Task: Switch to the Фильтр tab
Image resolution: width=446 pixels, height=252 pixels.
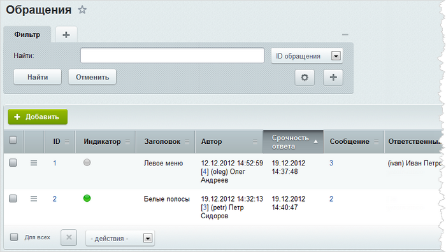Action: [x=27, y=34]
